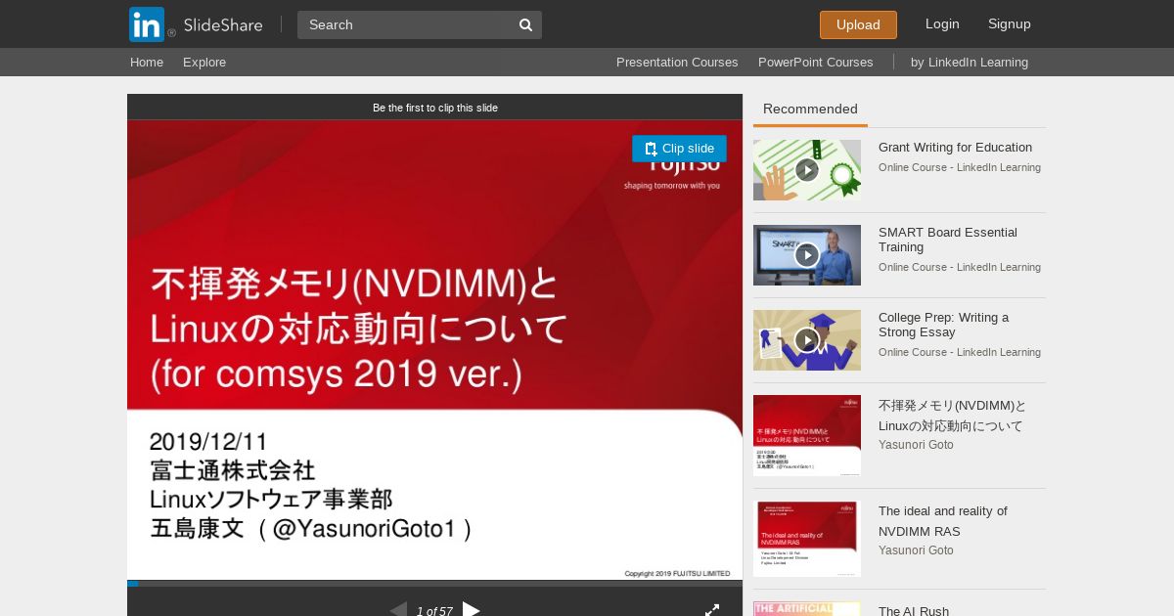Open College Prep: Writing a Strong Essay title

click(x=943, y=325)
